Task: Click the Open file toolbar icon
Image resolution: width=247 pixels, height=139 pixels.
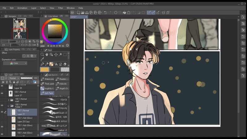Action: tap(82, 13)
